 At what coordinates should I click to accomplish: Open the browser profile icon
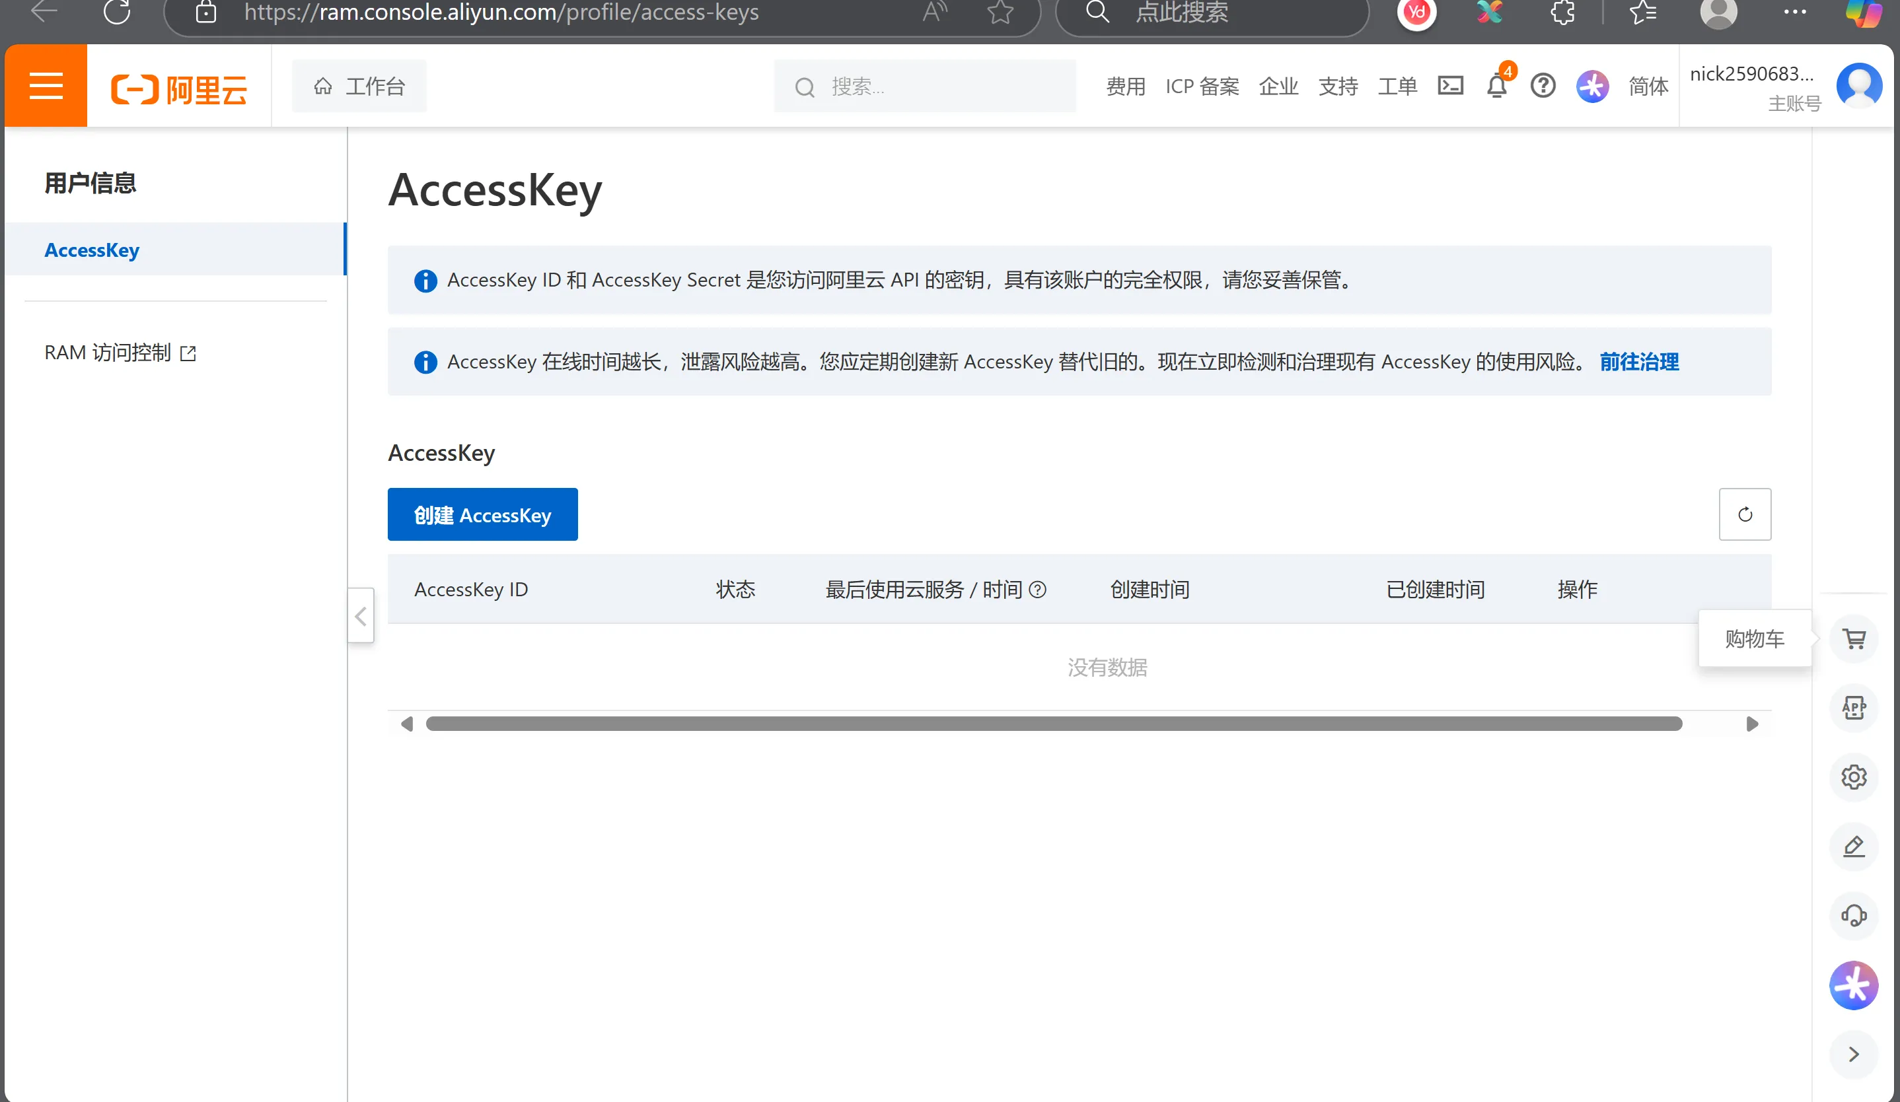pyautogui.click(x=1718, y=12)
